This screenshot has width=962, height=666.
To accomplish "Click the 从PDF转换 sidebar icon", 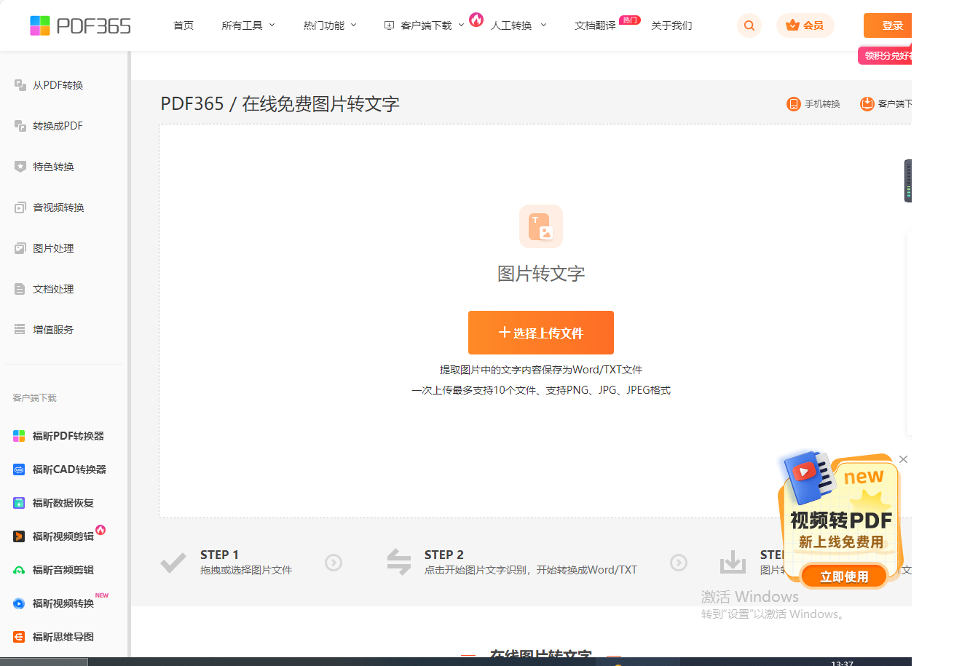I will [x=20, y=85].
